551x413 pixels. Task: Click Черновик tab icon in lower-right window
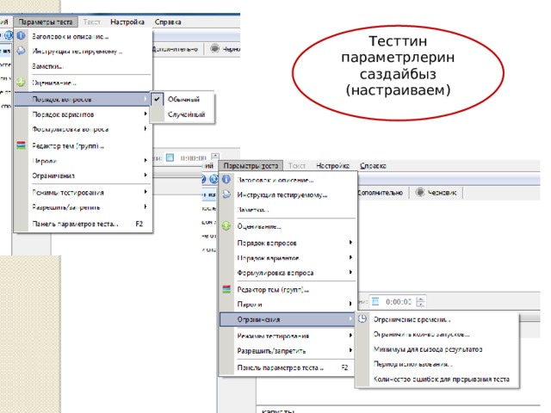[420, 192]
